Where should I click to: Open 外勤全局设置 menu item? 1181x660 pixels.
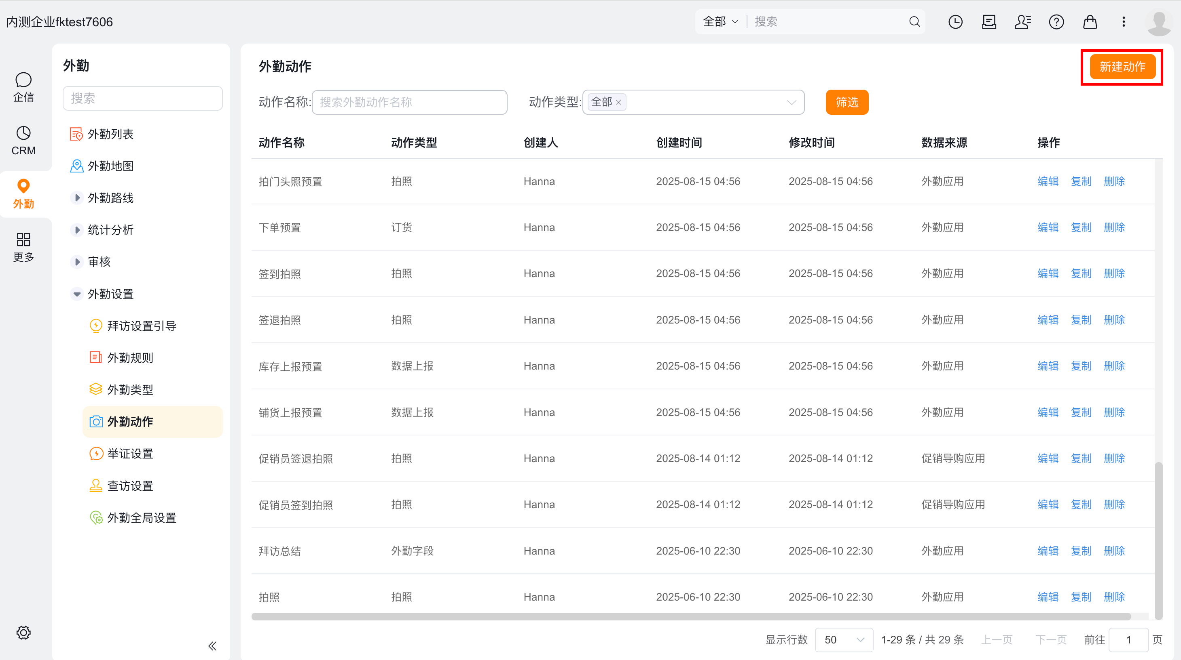(142, 518)
